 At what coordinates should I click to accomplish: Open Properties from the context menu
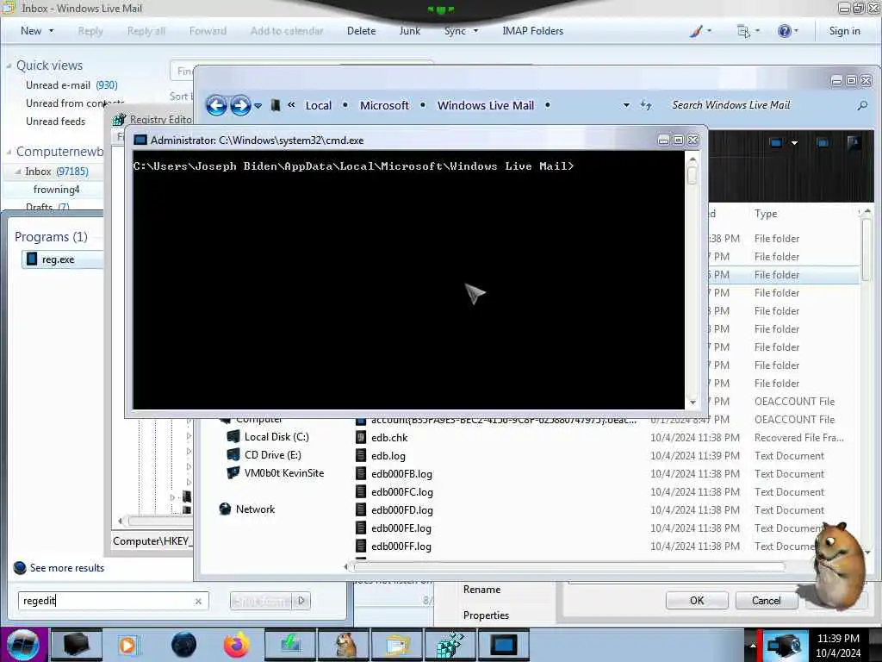pos(486,615)
